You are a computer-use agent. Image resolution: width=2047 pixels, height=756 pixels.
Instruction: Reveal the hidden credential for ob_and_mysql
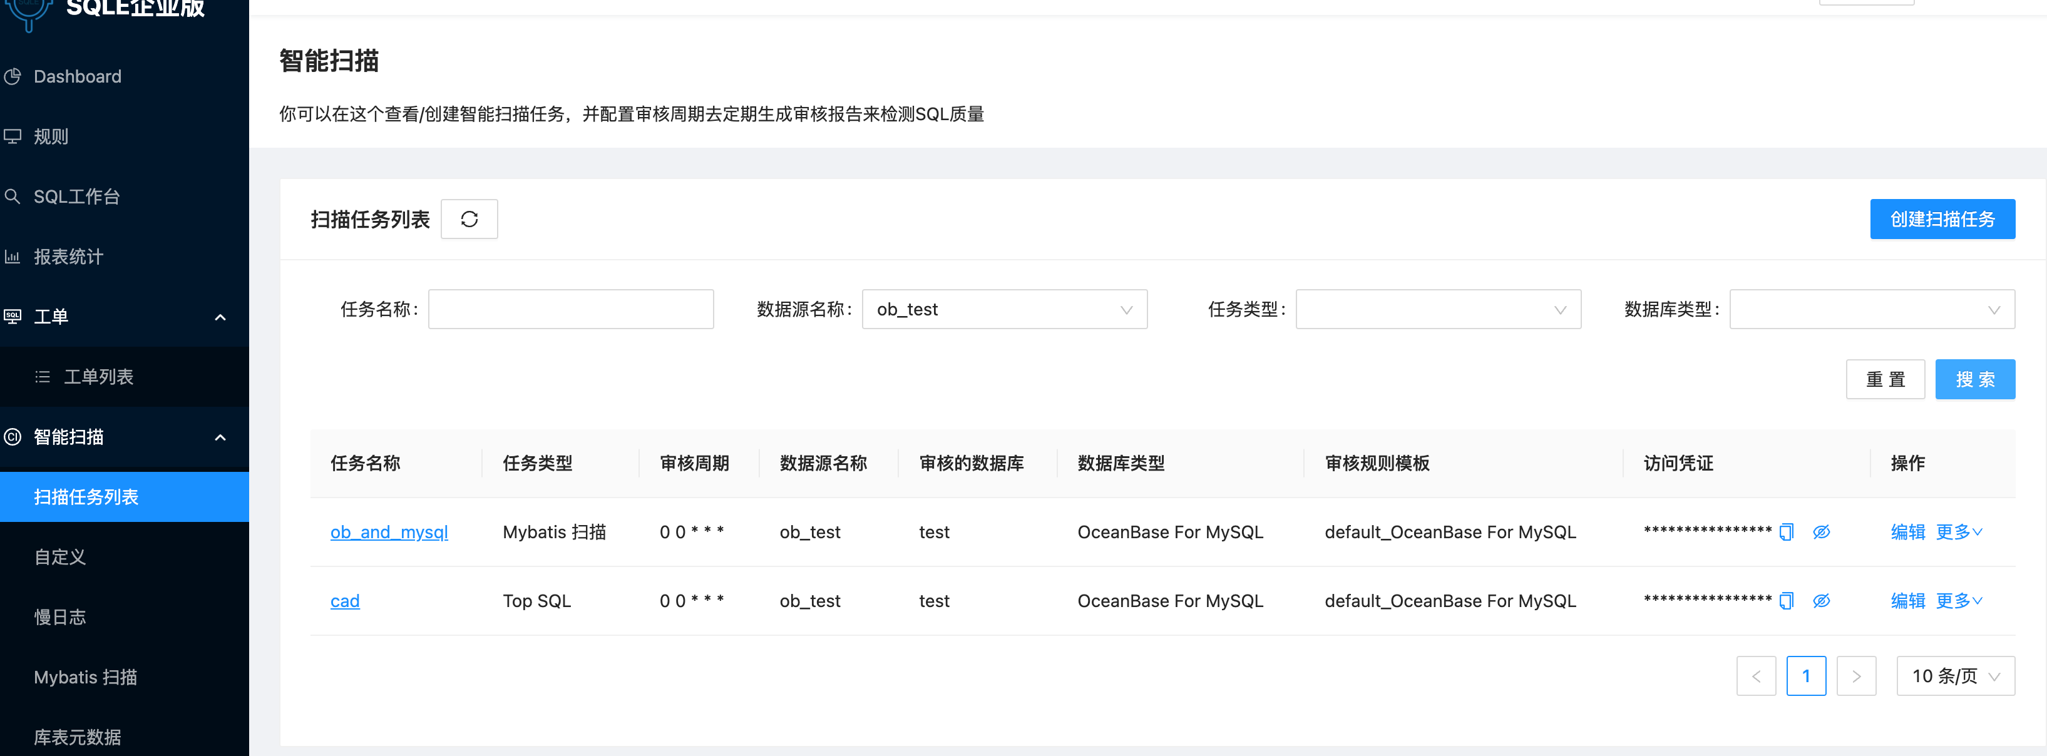(1821, 532)
